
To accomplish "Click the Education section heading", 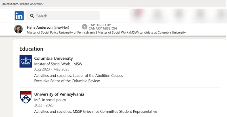I will 31,49.
